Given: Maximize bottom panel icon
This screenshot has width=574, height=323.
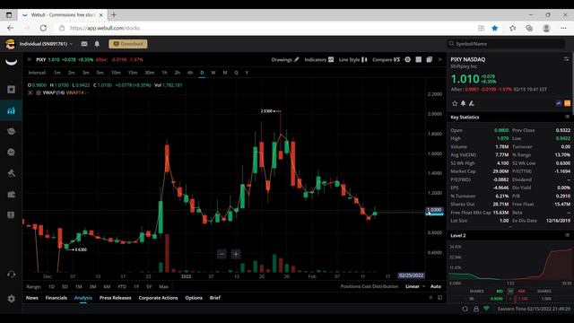Looking at the screenshot, I should (440, 298).
